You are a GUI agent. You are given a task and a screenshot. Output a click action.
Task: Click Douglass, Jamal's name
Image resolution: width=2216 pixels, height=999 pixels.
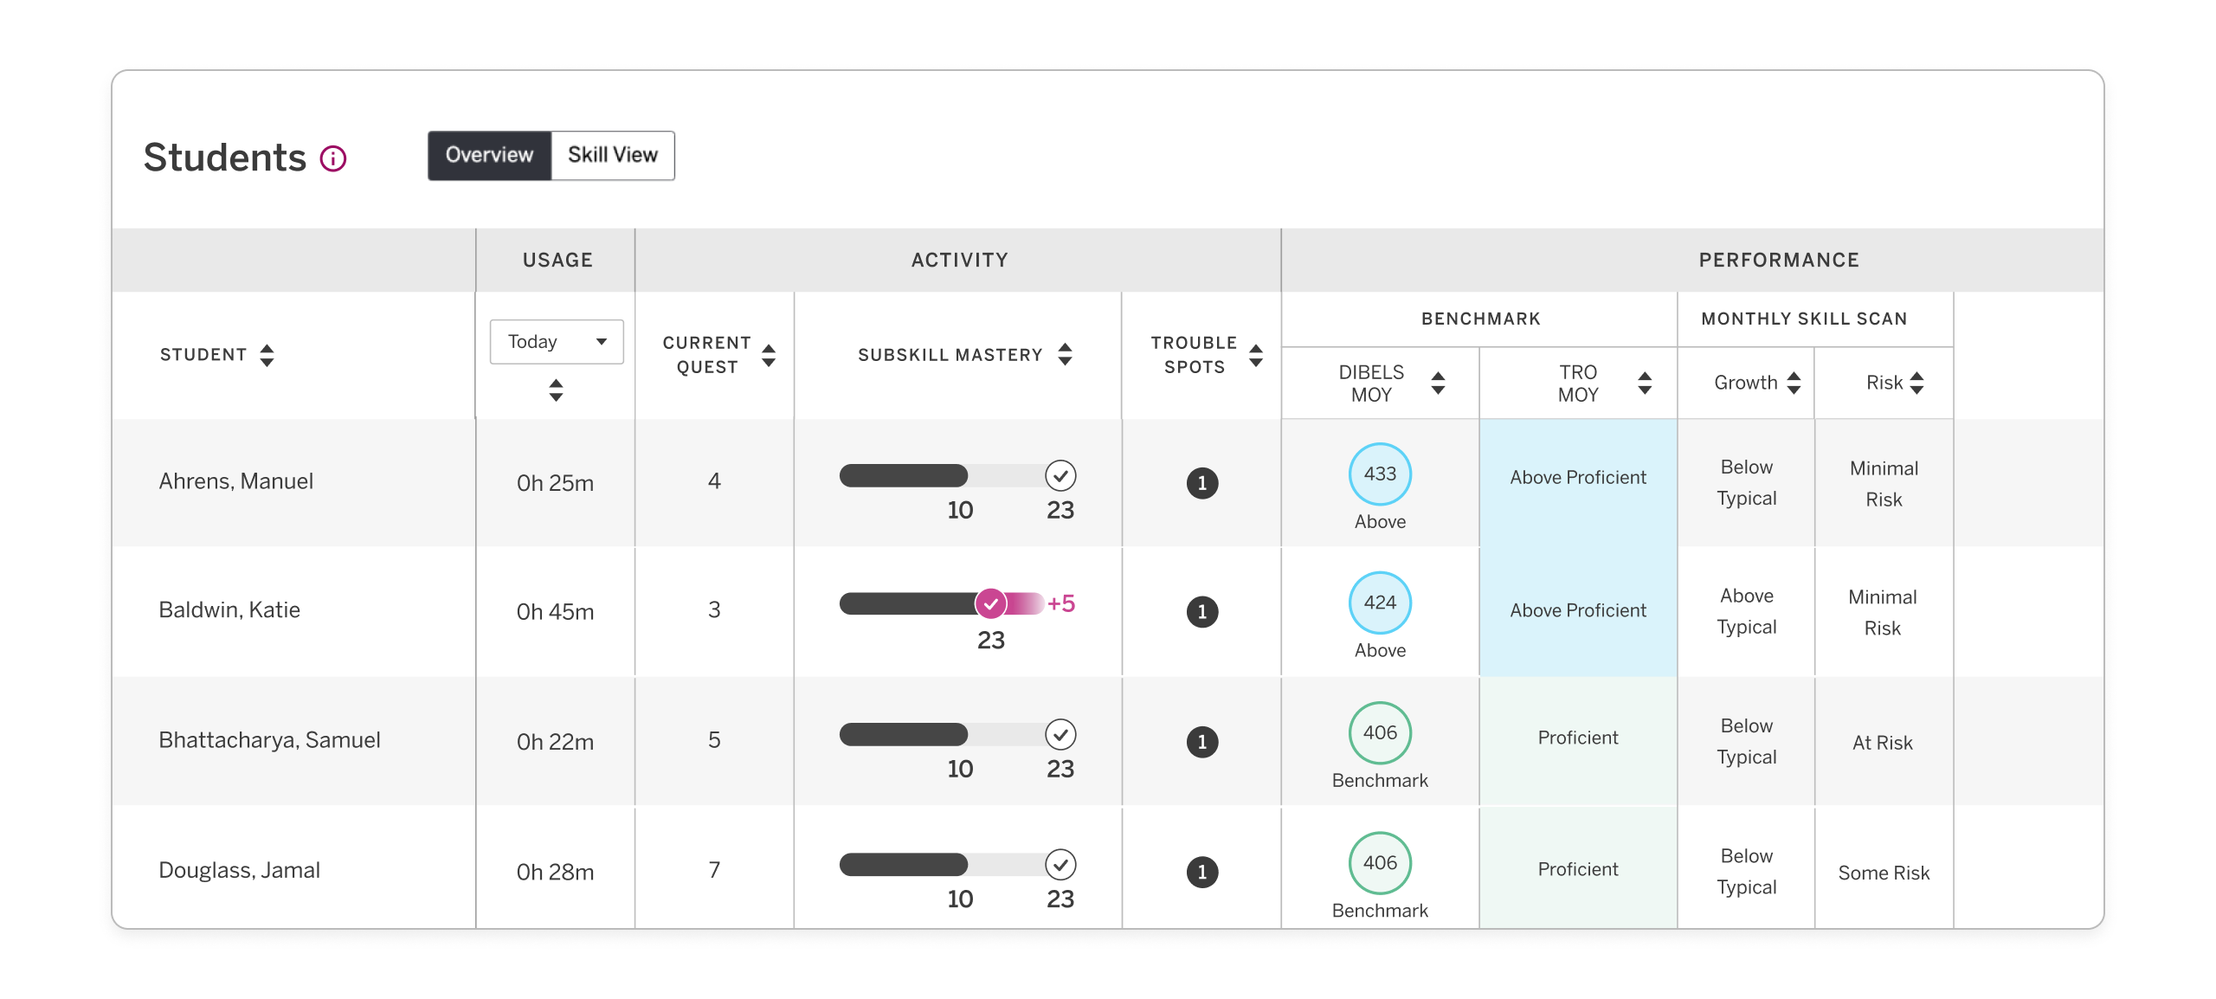click(x=240, y=871)
